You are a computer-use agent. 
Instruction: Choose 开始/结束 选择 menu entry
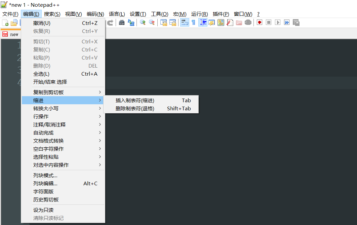pos(63,82)
